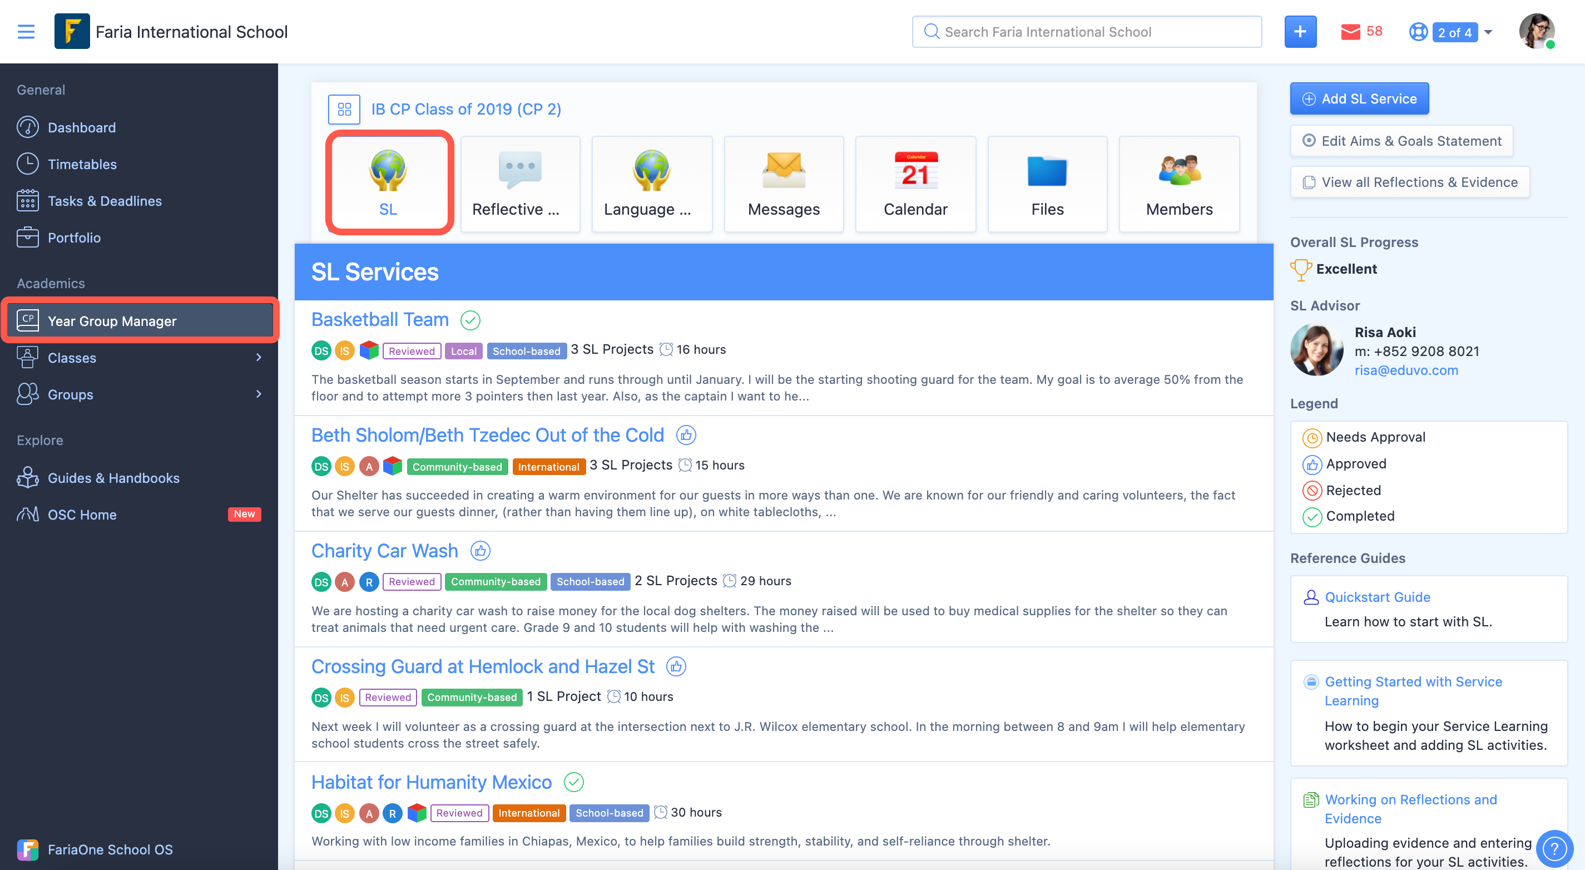The image size is (1585, 870).
Task: Click the IS badge on Basketball Team
Action: pyautogui.click(x=345, y=350)
